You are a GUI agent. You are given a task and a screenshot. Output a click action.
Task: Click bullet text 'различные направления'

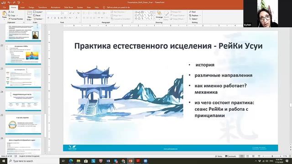tap(224, 75)
